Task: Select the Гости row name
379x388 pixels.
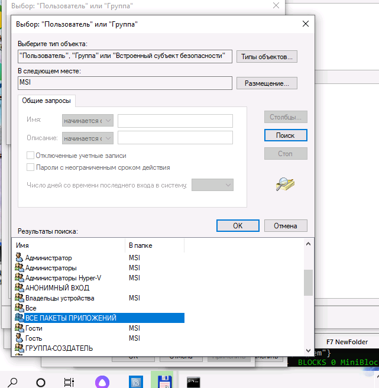Action: 34,328
